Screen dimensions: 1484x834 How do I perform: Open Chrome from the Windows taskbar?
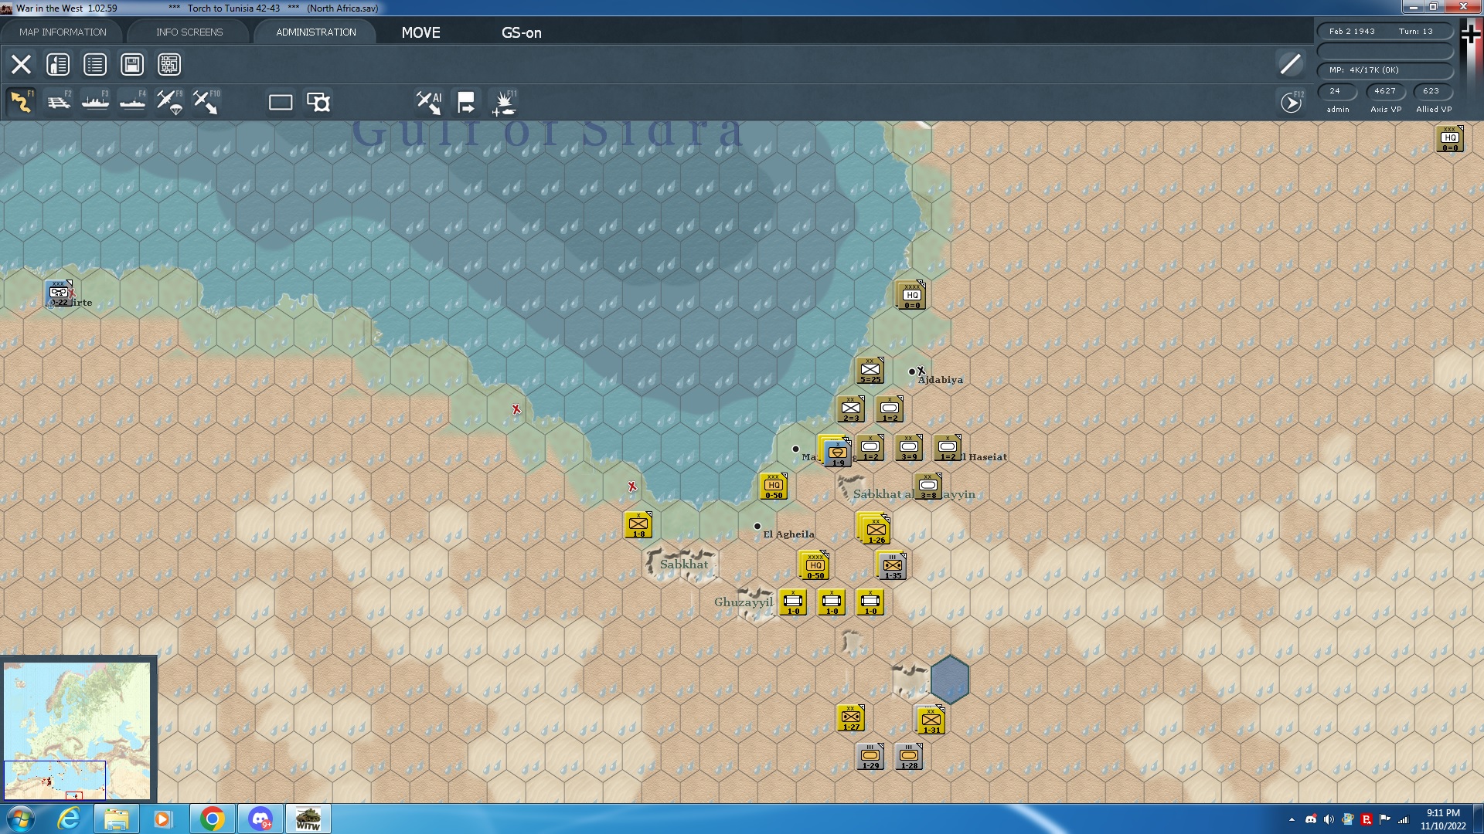coord(212,819)
